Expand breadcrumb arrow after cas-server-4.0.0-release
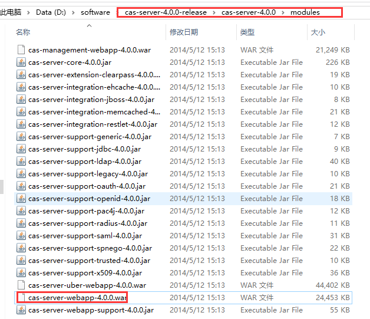The height and width of the screenshot is (319, 370). [214, 12]
